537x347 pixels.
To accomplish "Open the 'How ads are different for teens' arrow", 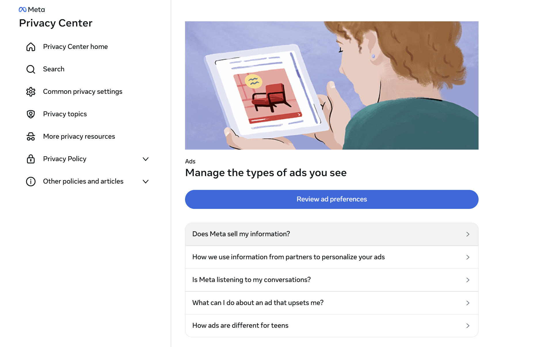I will point(468,326).
